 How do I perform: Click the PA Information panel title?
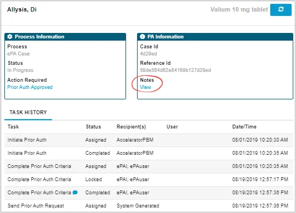coord(166,37)
